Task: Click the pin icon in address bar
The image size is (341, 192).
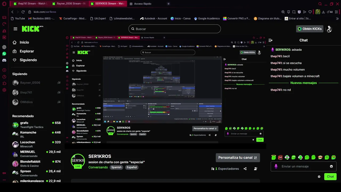Action: point(289,12)
